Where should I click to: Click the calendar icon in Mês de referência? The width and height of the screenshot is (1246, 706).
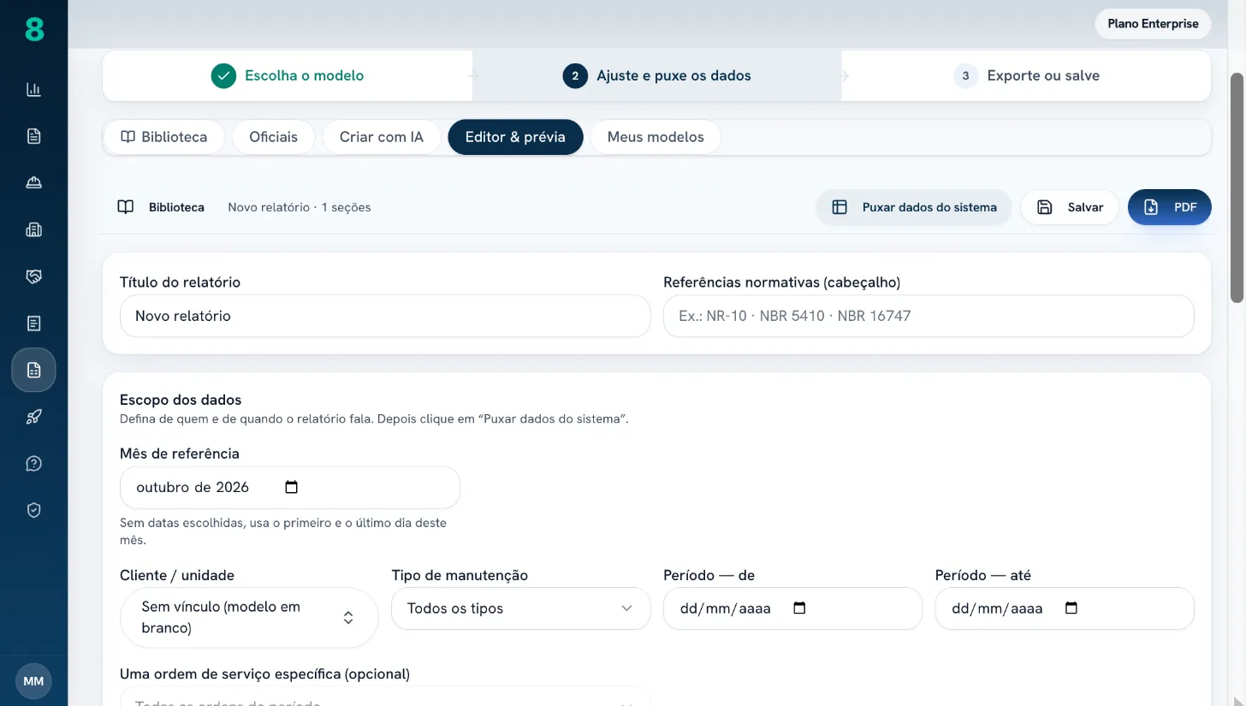click(291, 487)
